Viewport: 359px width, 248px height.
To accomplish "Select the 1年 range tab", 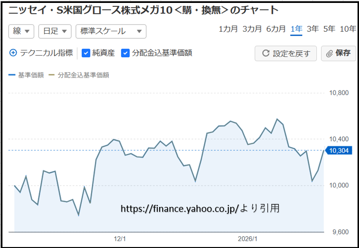I will pyautogui.click(x=296, y=29).
